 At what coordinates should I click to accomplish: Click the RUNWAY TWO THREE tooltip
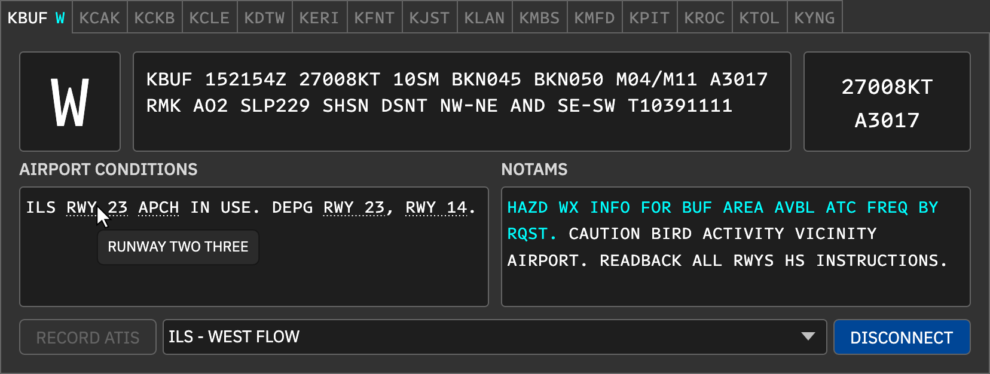178,247
